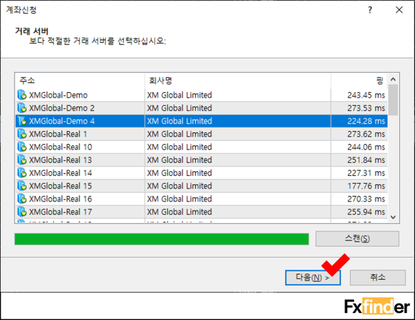This screenshot has width=415, height=320.
Task: Click the 273.53 ms ping value
Action: [366, 108]
